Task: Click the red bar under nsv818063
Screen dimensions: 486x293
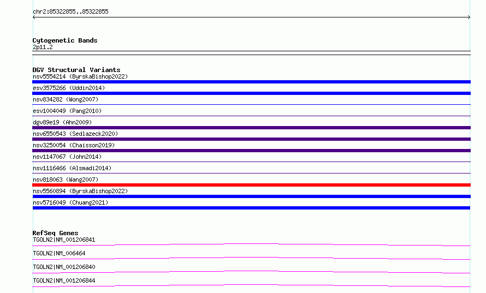Action: tap(251, 185)
